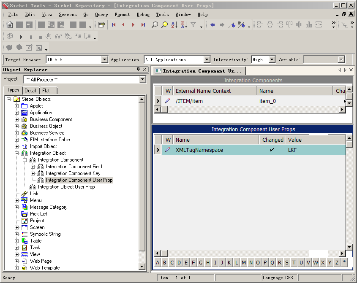
Task: Toggle the Changed checkmark for XMLTagNamespace
Action: (x=272, y=150)
